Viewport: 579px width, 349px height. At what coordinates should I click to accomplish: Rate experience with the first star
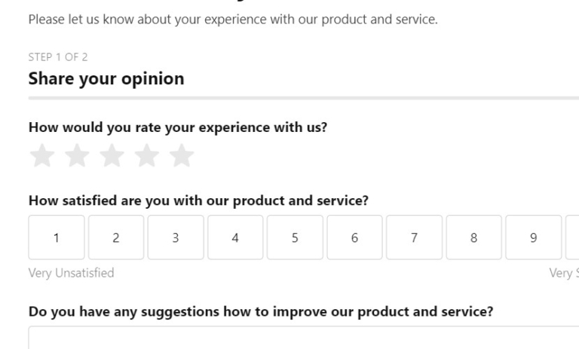pyautogui.click(x=42, y=157)
